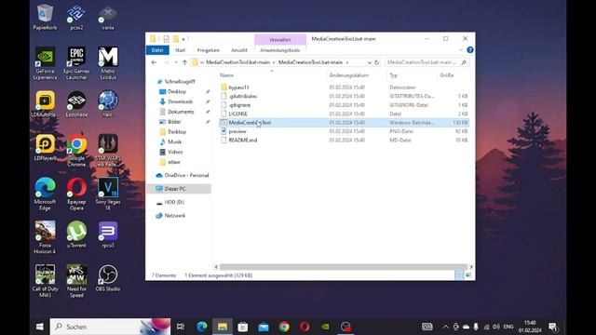596x335 pixels.
Task: Launch Epic Games Launcher desktop icon
Action: pos(76,63)
